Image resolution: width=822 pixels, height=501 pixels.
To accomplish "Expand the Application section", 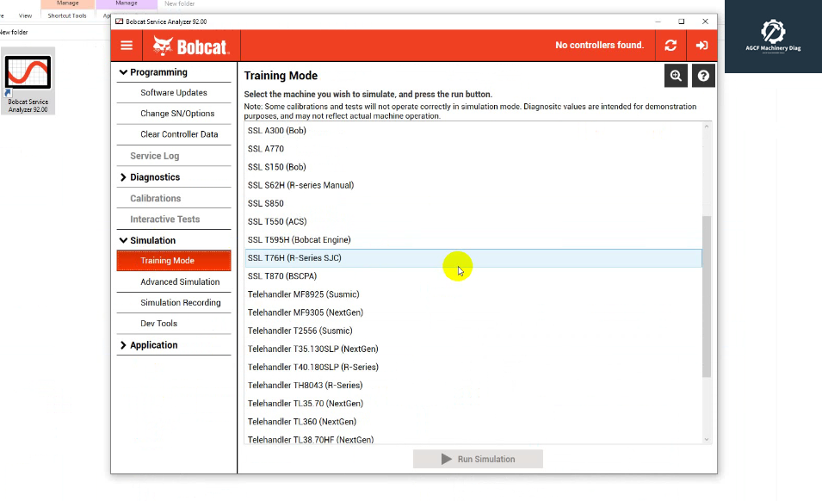I will point(154,344).
